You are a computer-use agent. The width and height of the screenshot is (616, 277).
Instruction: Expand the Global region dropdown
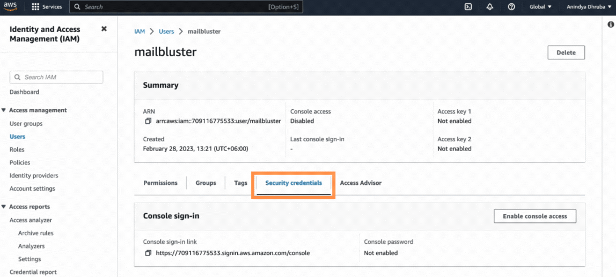[540, 6]
